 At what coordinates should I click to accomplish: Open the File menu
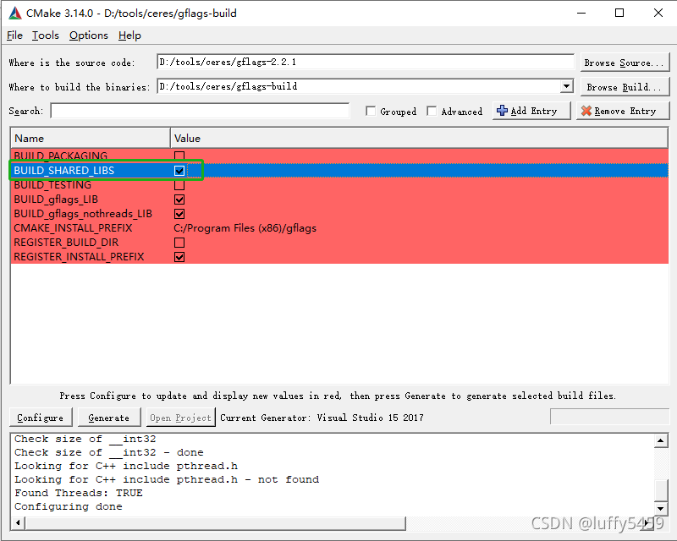coord(14,36)
